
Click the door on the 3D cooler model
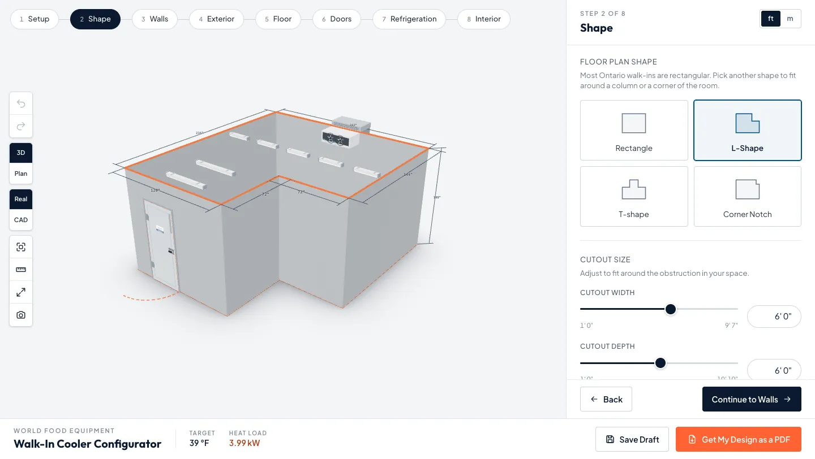coord(161,246)
